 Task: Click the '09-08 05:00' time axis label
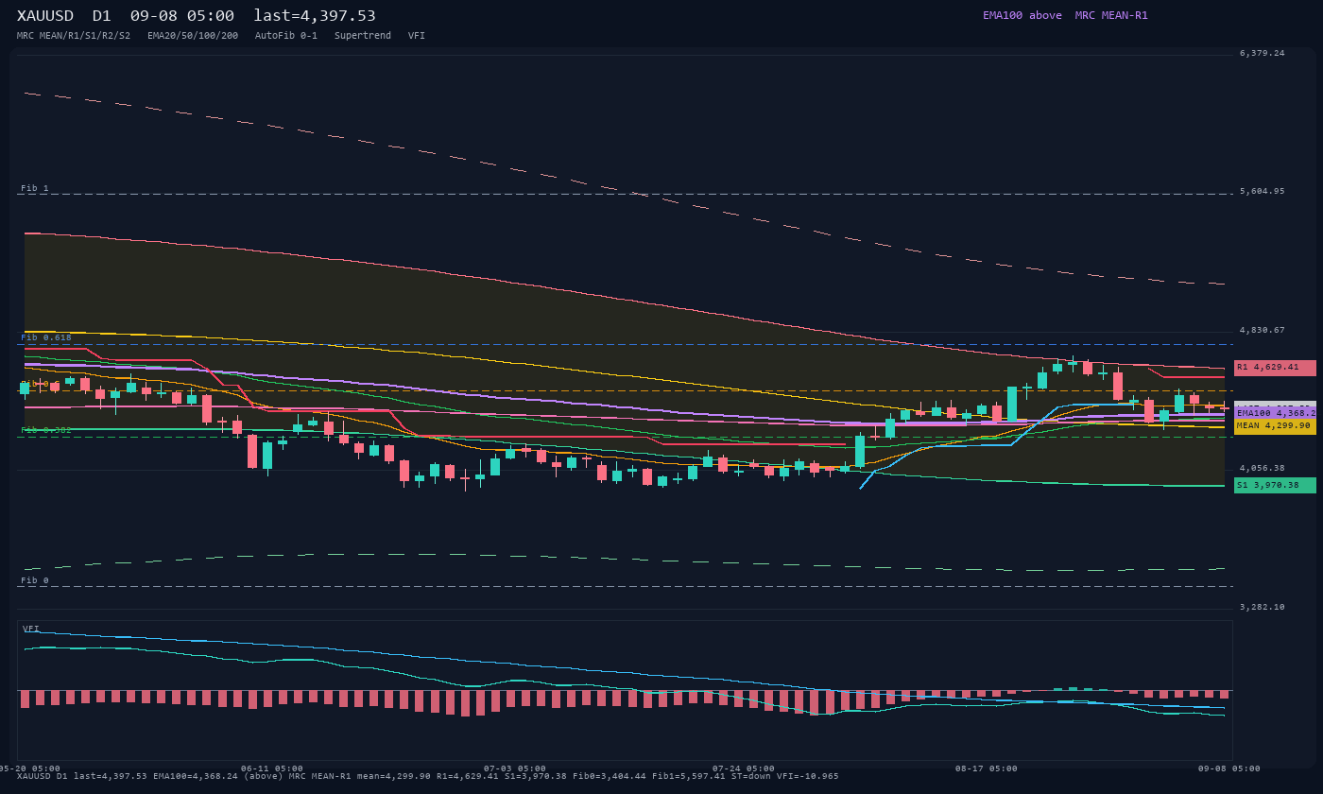tap(1229, 768)
